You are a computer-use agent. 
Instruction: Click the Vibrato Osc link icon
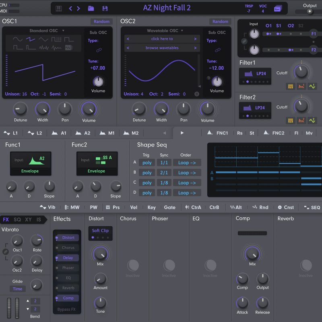click(x=5, y=252)
